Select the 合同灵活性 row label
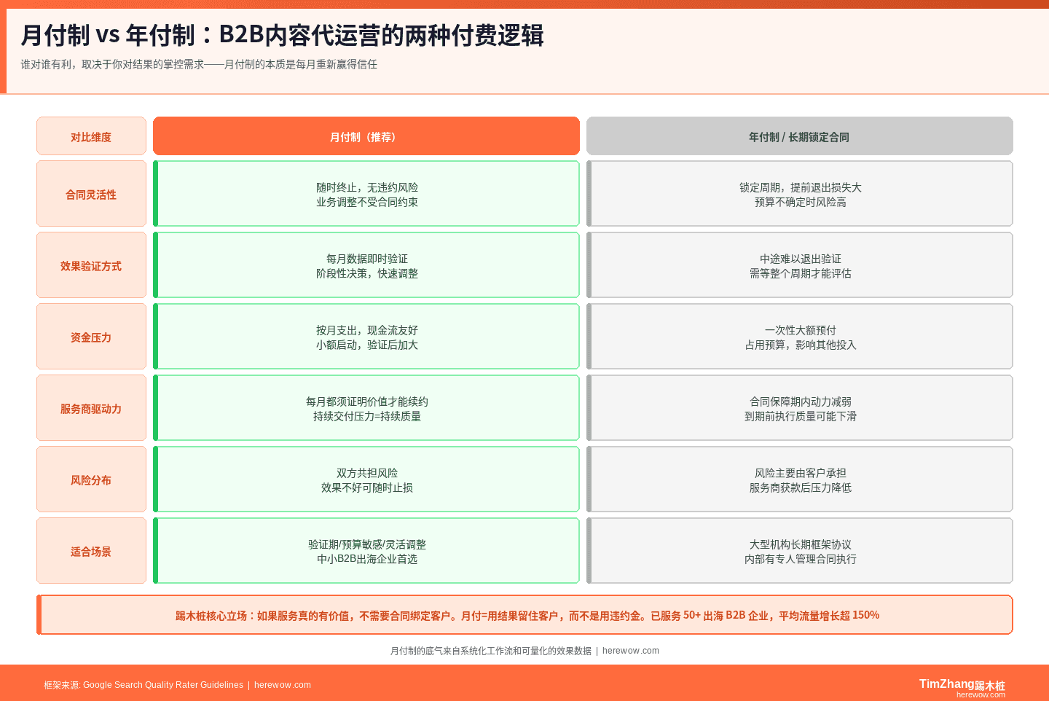 tap(91, 193)
